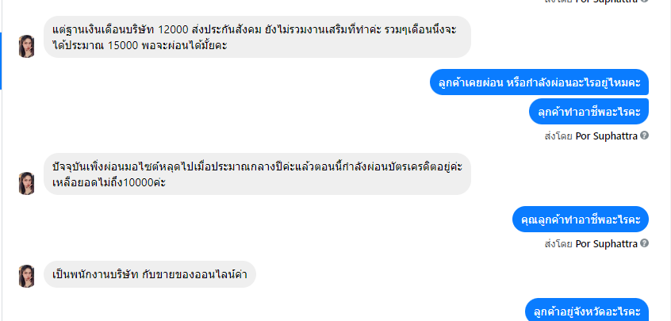Open avatar beside the 12000 salary message
671x321 pixels.
[x=28, y=46]
